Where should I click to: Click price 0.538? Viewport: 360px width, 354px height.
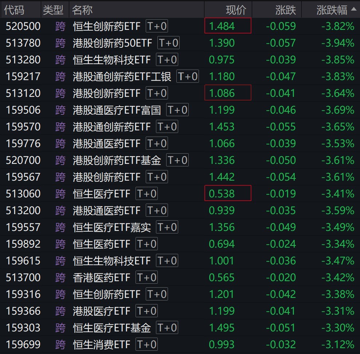222,194
